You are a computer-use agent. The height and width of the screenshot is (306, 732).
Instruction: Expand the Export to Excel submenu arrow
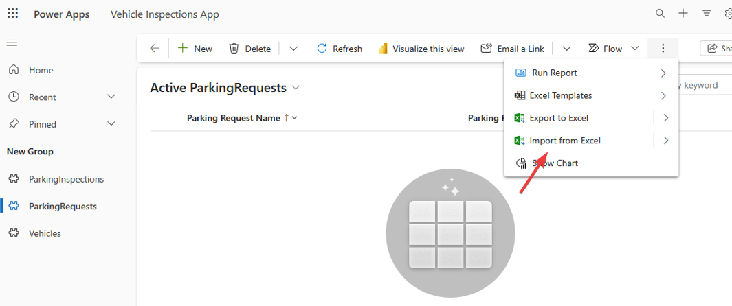coord(665,118)
